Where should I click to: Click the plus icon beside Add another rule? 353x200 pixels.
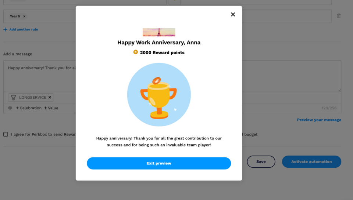click(5, 29)
